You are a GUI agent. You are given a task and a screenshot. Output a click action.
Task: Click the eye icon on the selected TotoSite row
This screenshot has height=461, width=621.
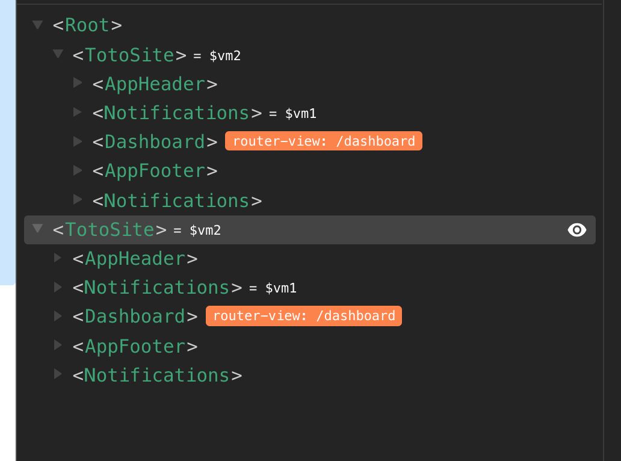(577, 230)
